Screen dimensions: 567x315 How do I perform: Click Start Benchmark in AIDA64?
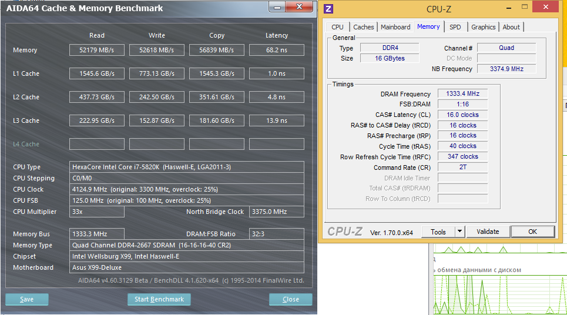[159, 299]
